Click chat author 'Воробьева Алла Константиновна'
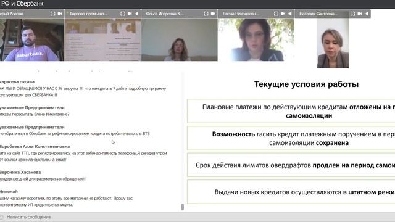Screen dimensions: 395x222 [x=35, y=146]
